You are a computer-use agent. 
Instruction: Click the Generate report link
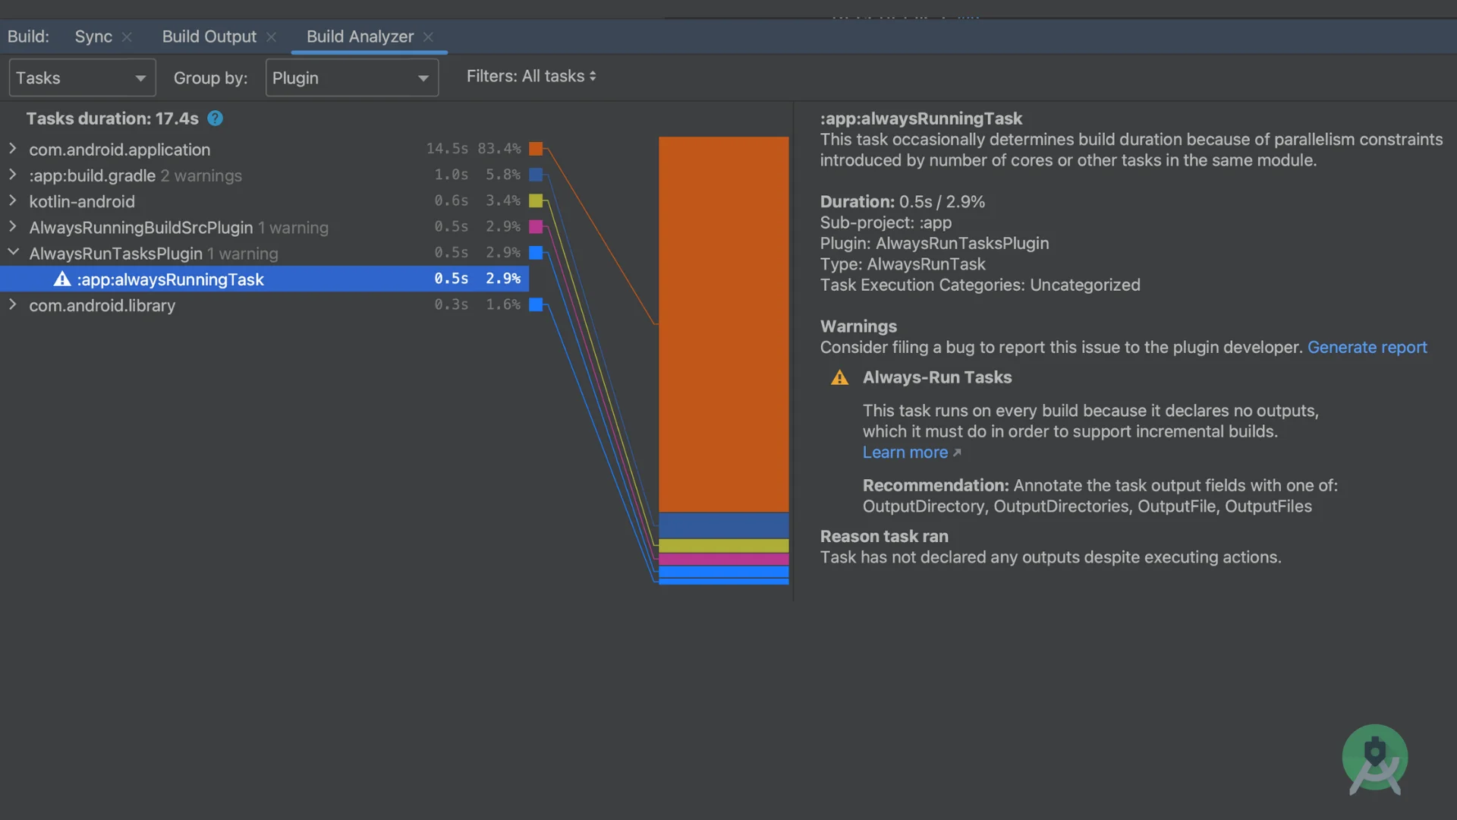1367,347
